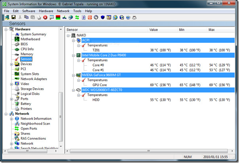Select Printers in the tree
This screenshot has width=239, height=163.
click(x=26, y=109)
